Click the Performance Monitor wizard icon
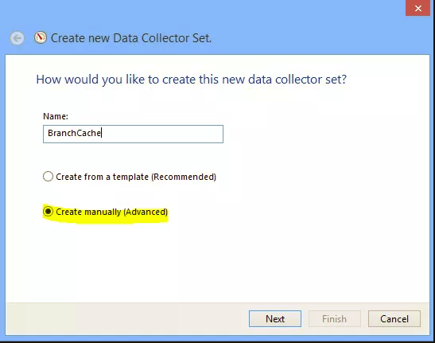Screen dimensions: 435x343 (41, 37)
